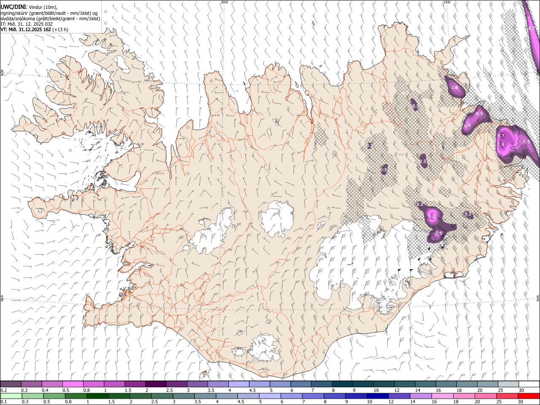
Task: Click the 64N latitude label on right edge
Action: click(538, 298)
